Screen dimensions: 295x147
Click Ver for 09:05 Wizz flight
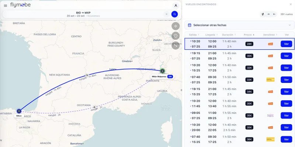[287, 115]
